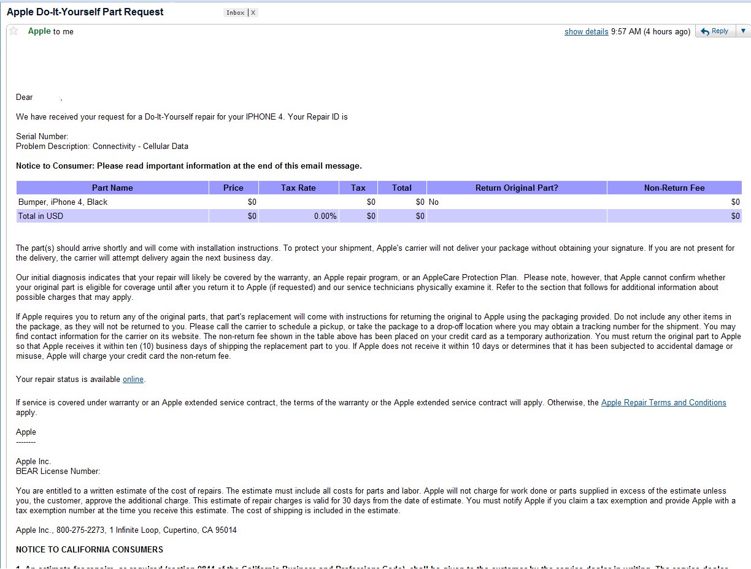751x569 pixels.
Task: Click the Return Original Part? header
Action: pyautogui.click(x=517, y=188)
